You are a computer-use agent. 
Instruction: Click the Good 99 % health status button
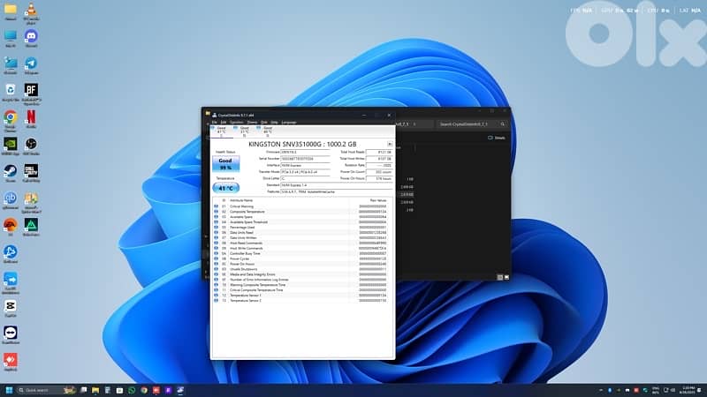click(225, 164)
